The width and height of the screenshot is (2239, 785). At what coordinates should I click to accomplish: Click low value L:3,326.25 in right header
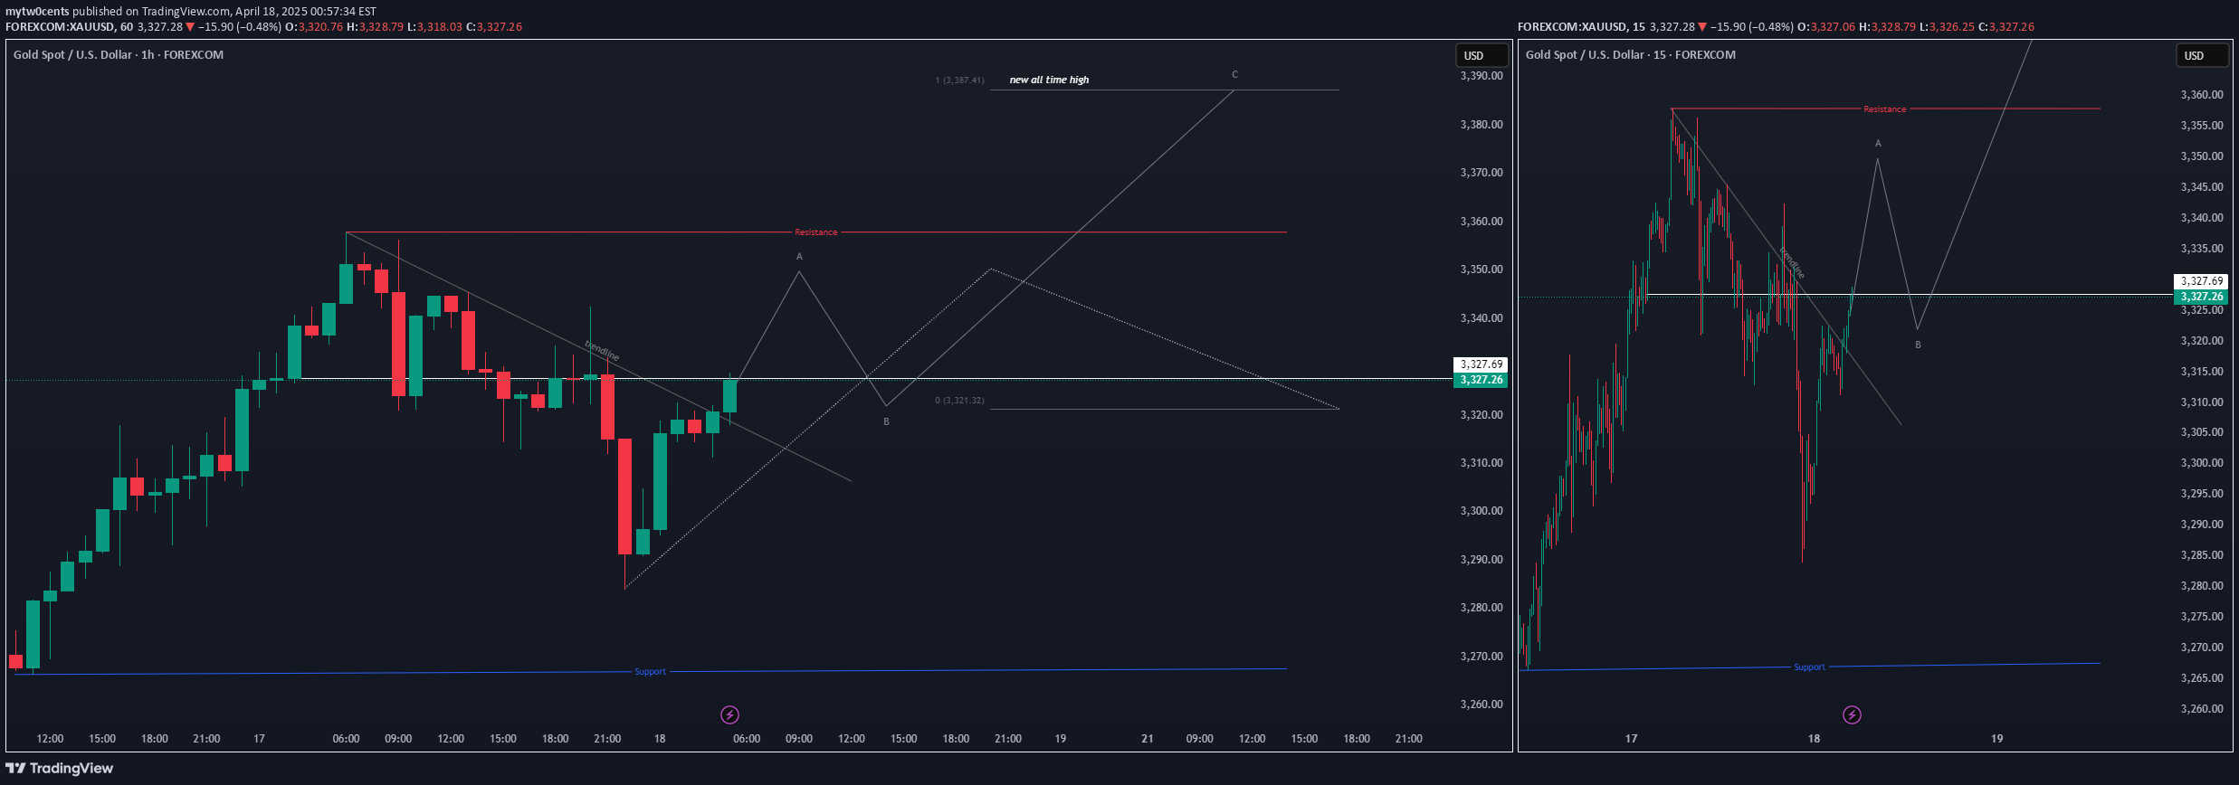pyautogui.click(x=1947, y=27)
